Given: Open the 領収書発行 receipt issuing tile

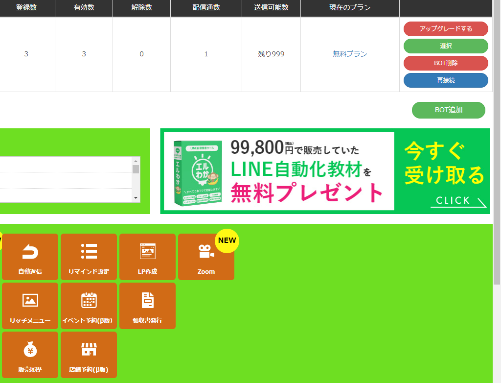Looking at the screenshot, I should [148, 306].
